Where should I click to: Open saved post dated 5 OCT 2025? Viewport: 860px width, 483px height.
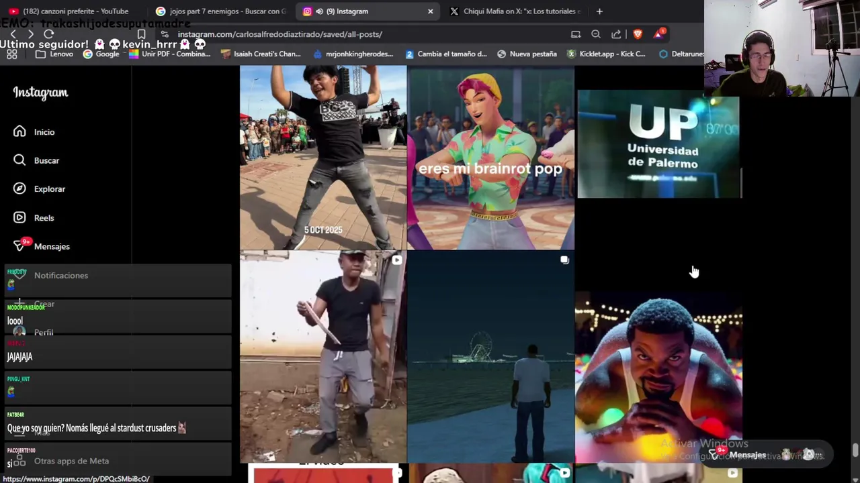323,157
